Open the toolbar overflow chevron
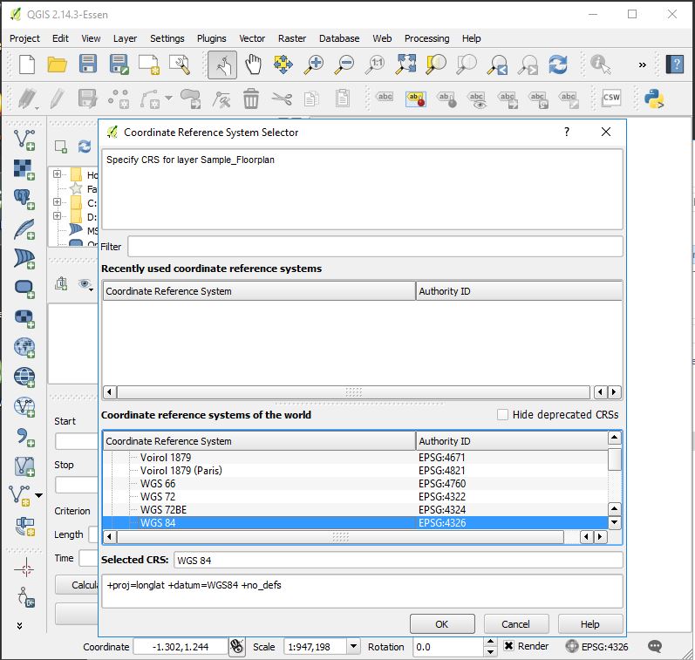Screen dimensions: 695x660 643,65
